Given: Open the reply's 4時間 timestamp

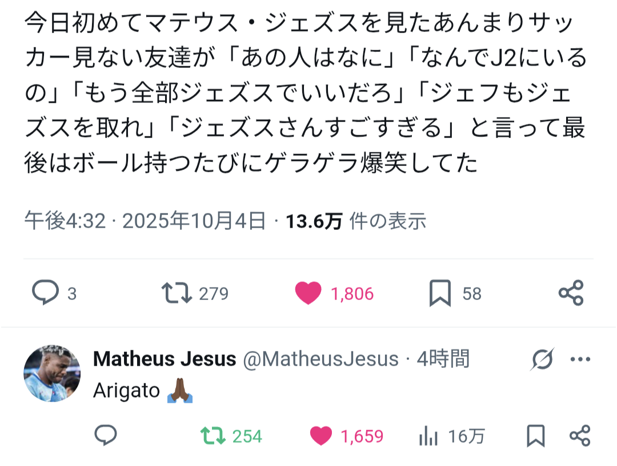Looking at the screenshot, I should point(443,359).
